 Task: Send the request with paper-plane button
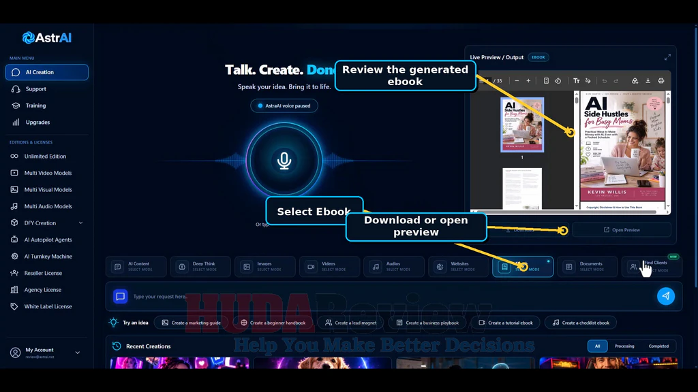click(666, 296)
